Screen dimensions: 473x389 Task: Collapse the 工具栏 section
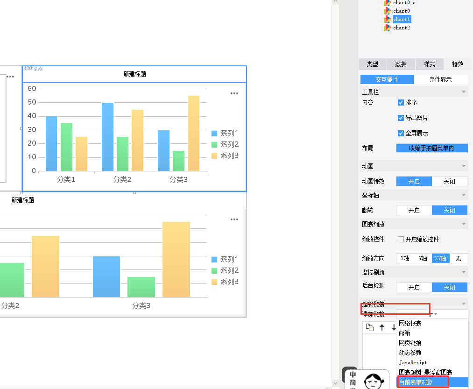(x=464, y=92)
